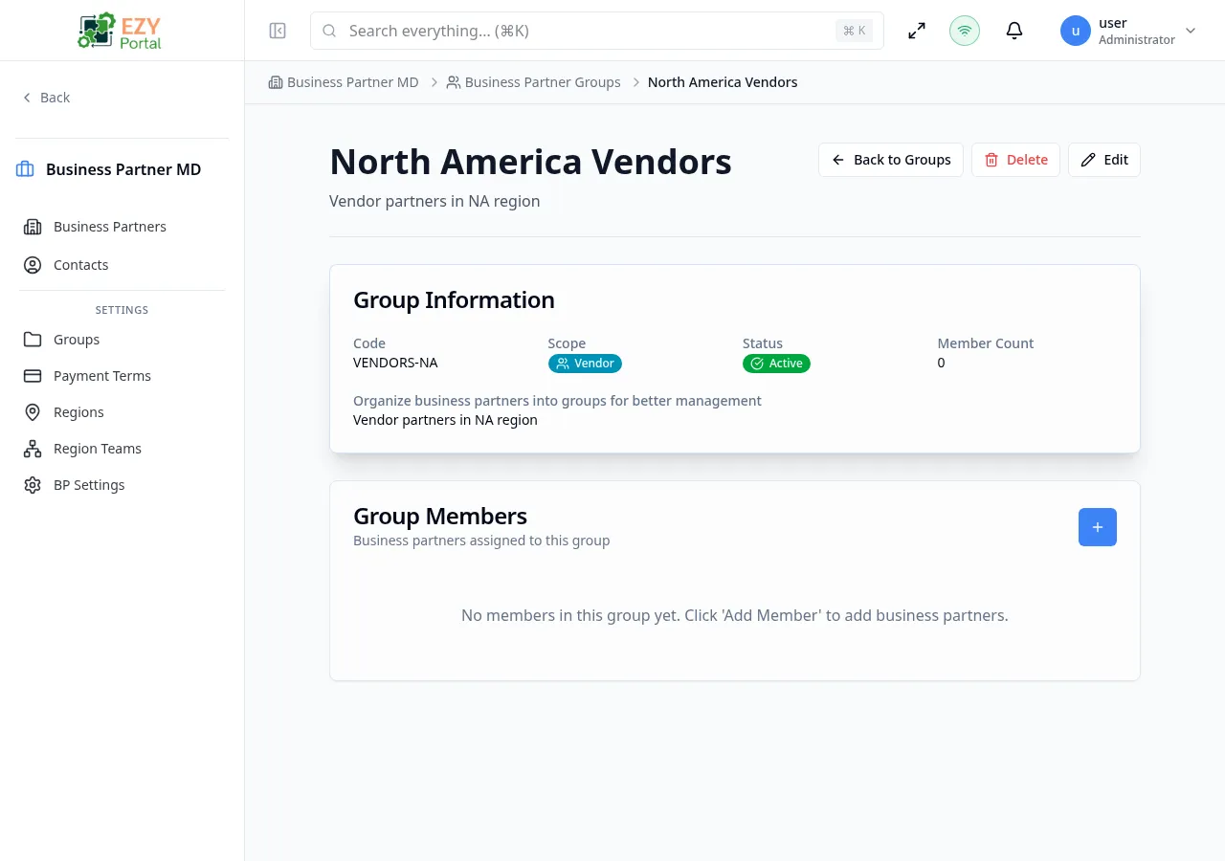
Task: Click the user avatar circle
Action: [1076, 31]
